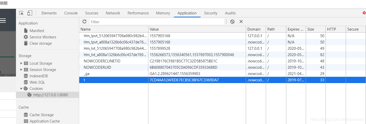Click the value 1557899528
This screenshot has width=366, height=124.
[x=160, y=48]
